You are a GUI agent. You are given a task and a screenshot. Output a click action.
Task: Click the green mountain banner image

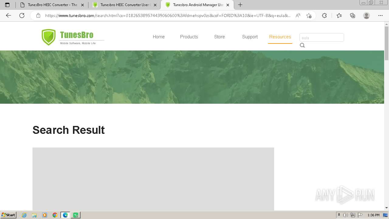(x=192, y=77)
